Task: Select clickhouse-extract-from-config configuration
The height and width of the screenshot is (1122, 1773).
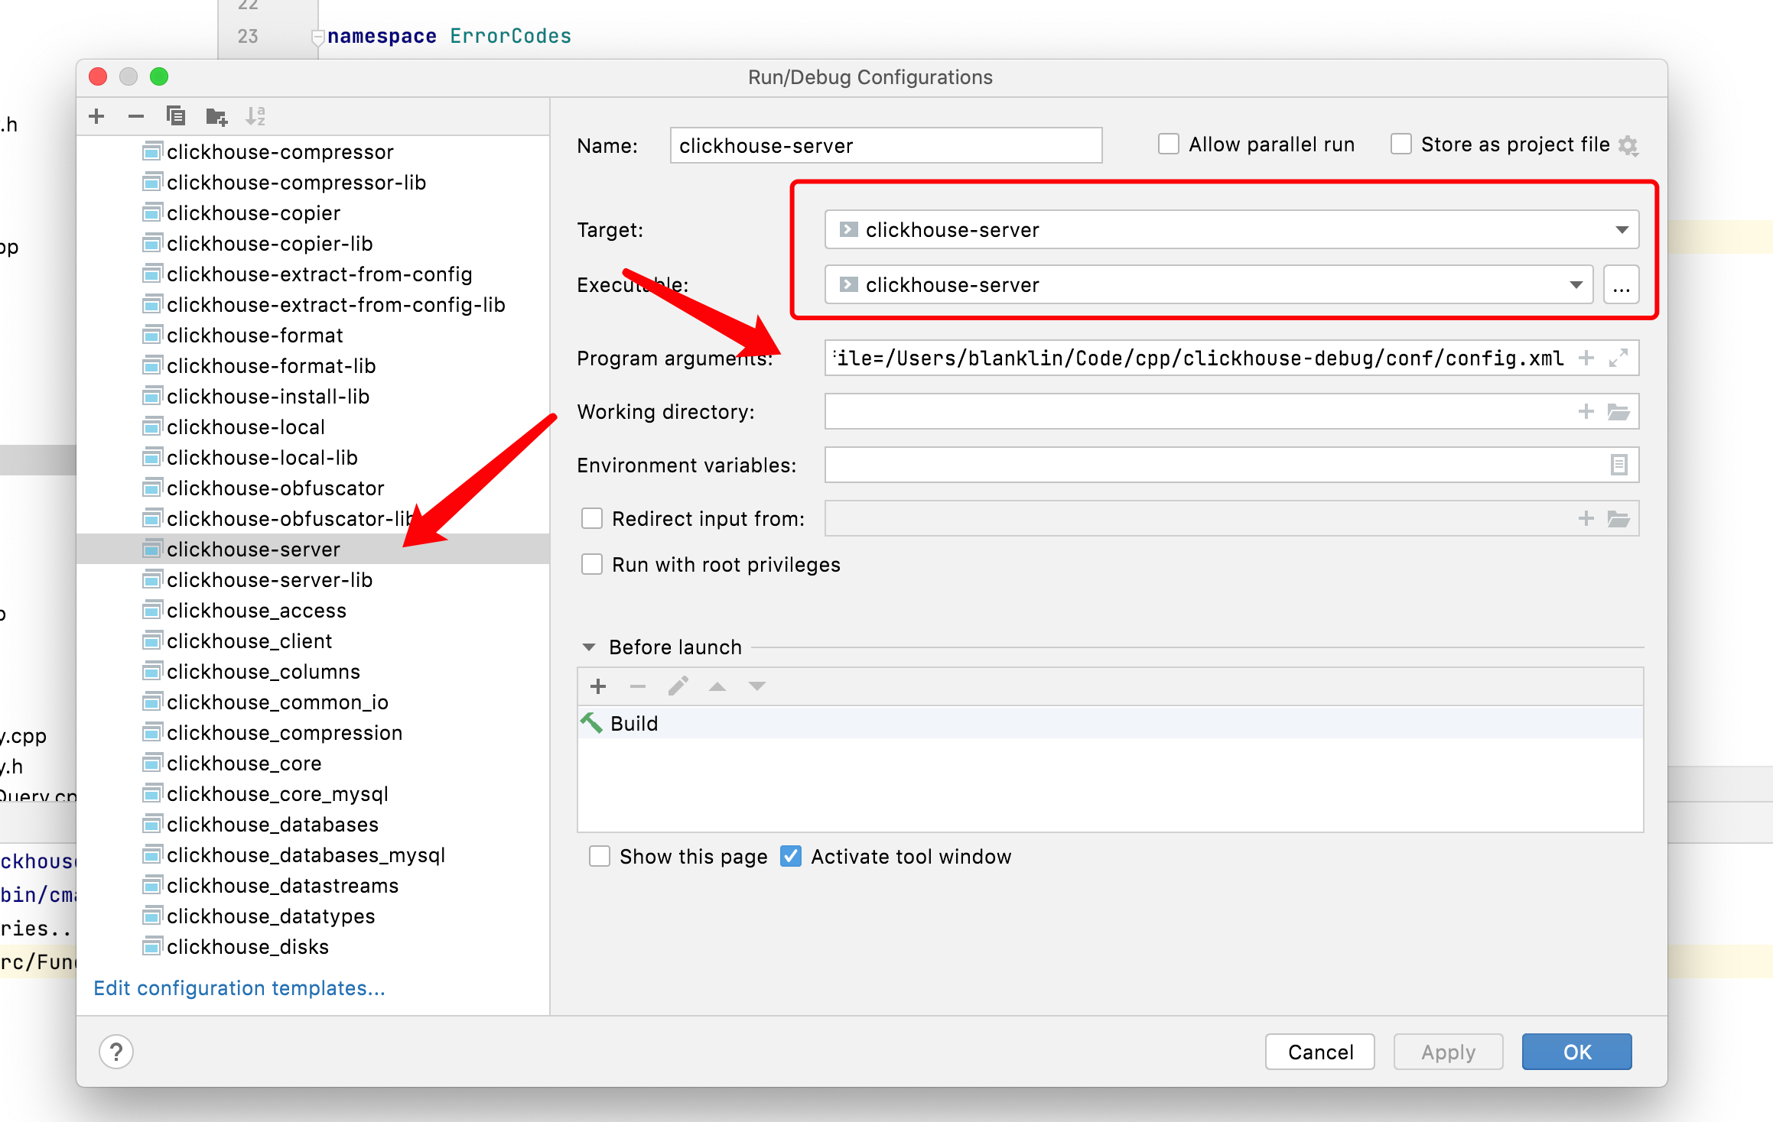Action: 313,274
